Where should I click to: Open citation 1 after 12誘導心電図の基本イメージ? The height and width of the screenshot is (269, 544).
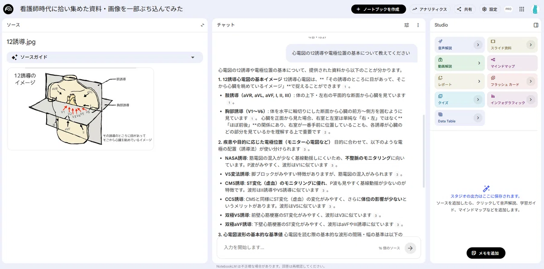(x=346, y=86)
